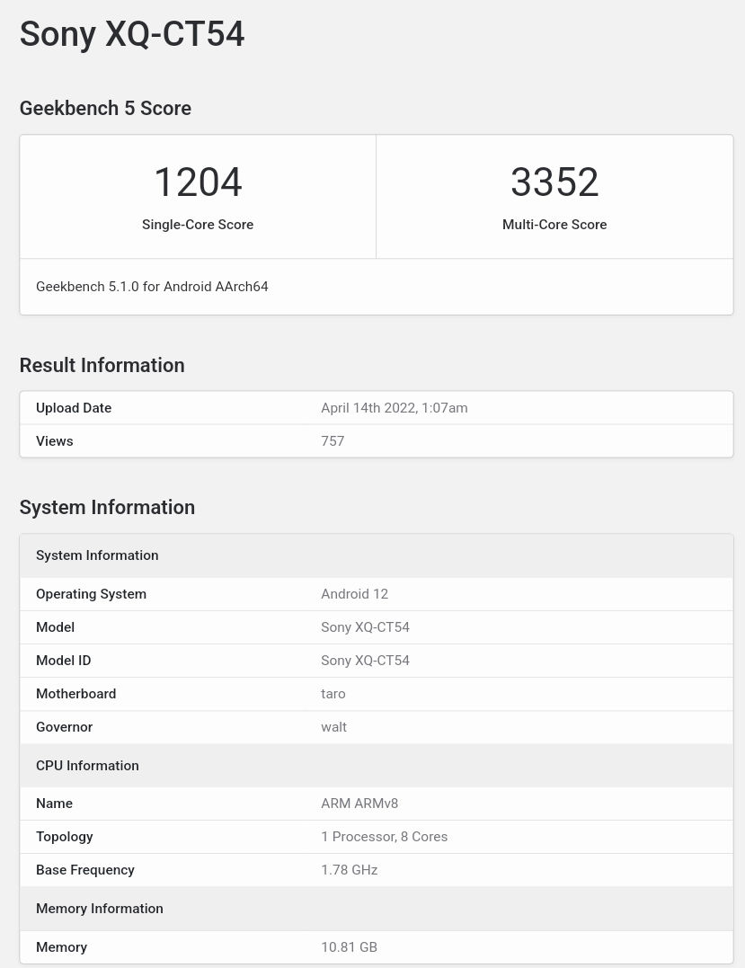Select the views count 757
Image resolution: width=745 pixels, height=968 pixels.
(333, 441)
